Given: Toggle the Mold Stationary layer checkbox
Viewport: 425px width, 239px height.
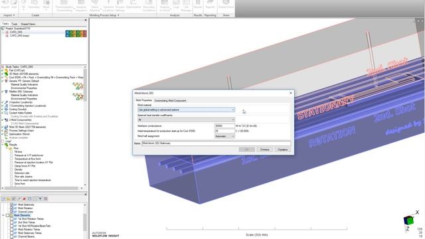Looking at the screenshot, I should 12,205.
